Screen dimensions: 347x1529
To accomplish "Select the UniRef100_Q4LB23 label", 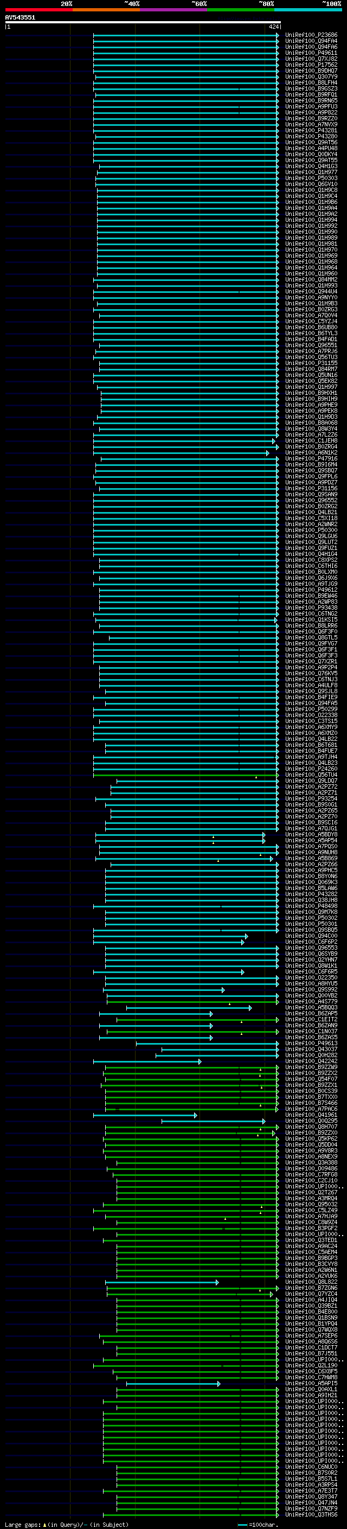I will tap(311, 763).
